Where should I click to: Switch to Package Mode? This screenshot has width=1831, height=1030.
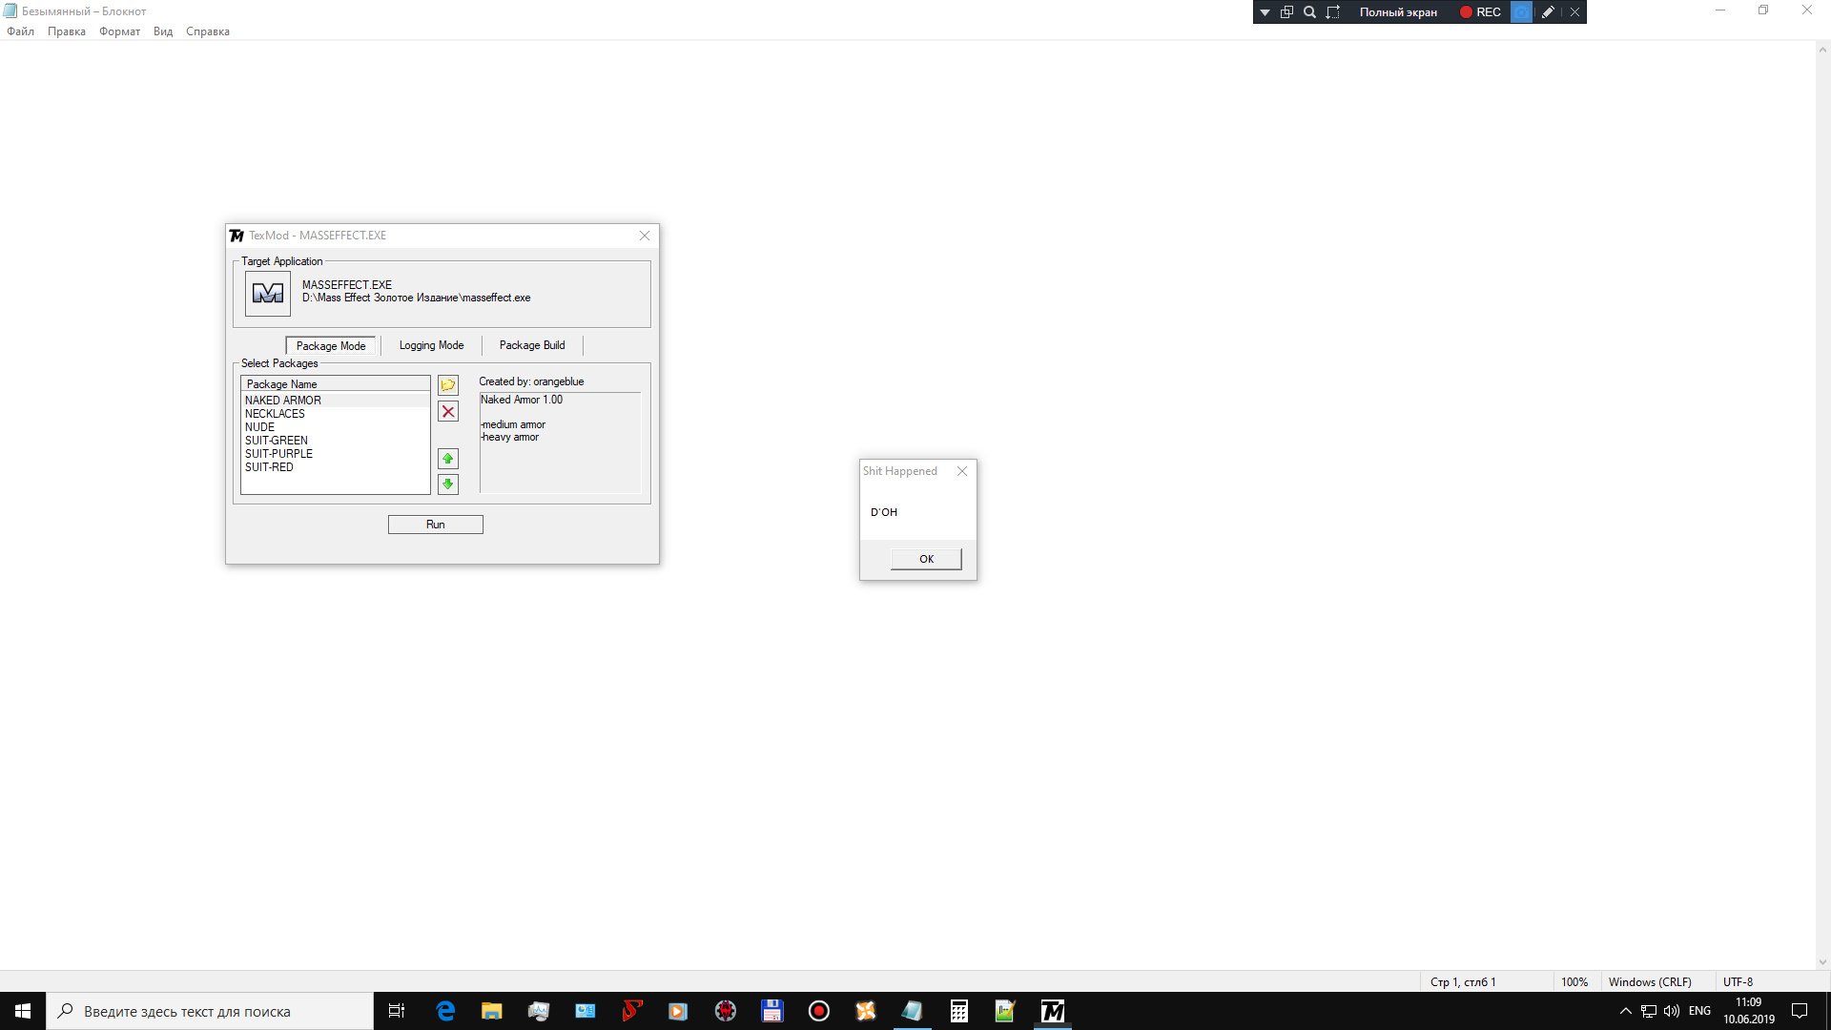(x=331, y=345)
